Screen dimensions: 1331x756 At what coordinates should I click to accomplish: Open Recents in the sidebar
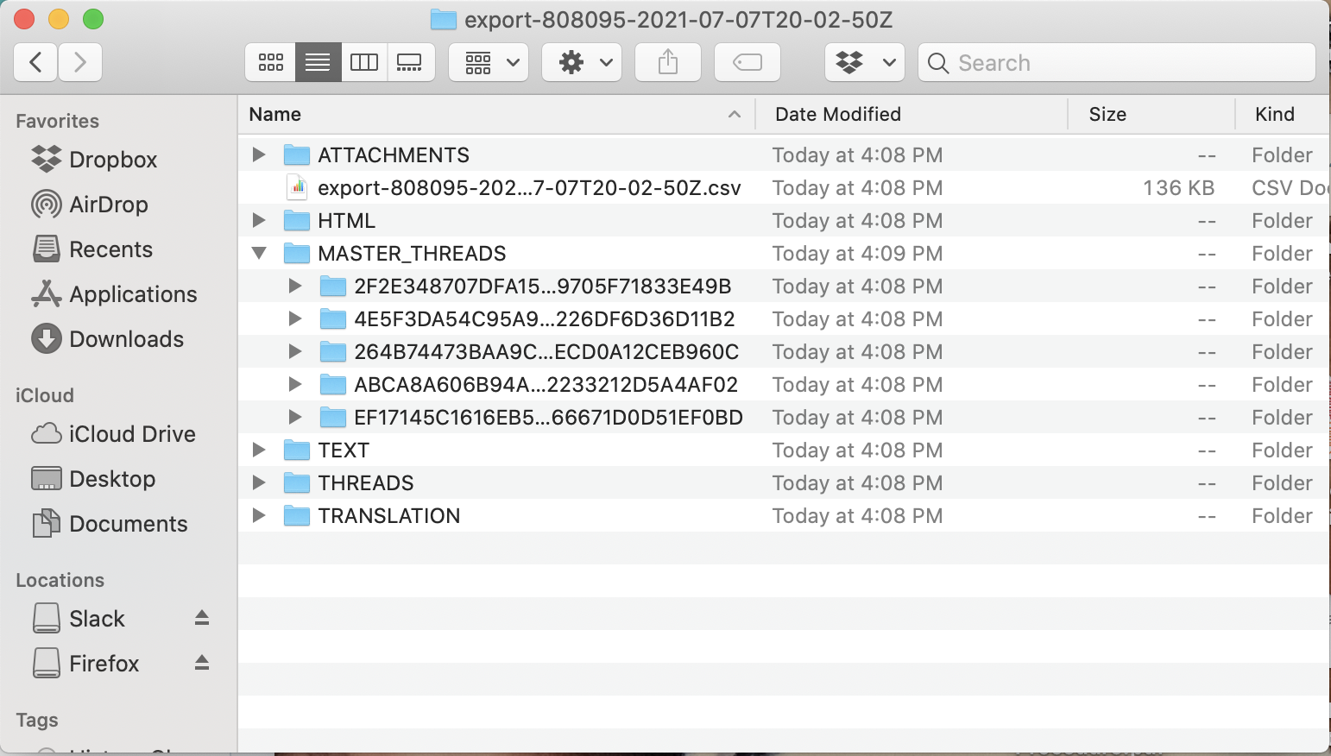pyautogui.click(x=92, y=249)
